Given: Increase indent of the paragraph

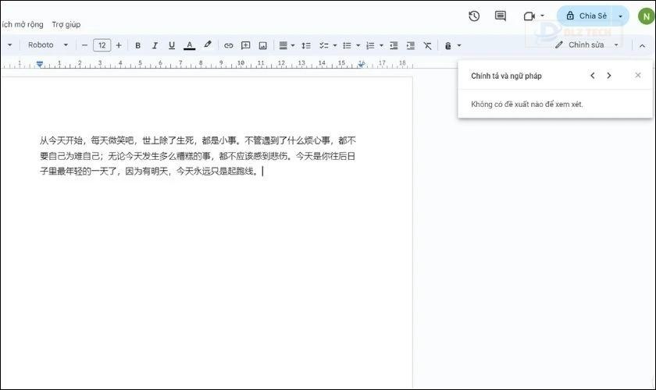Looking at the screenshot, I should coord(410,45).
